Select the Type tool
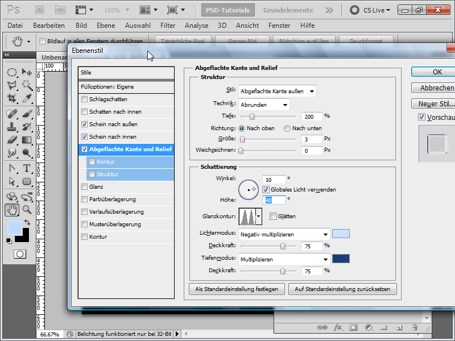455x341 pixels. click(x=27, y=168)
